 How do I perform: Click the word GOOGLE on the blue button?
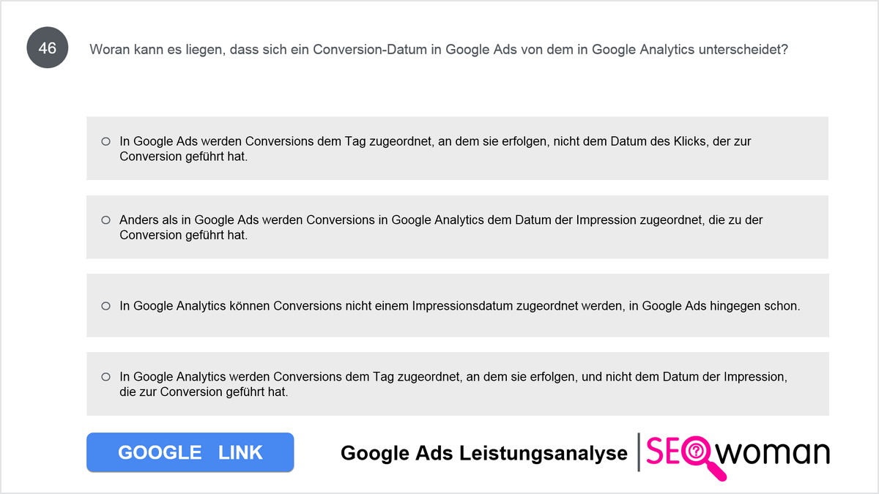pyautogui.click(x=160, y=452)
